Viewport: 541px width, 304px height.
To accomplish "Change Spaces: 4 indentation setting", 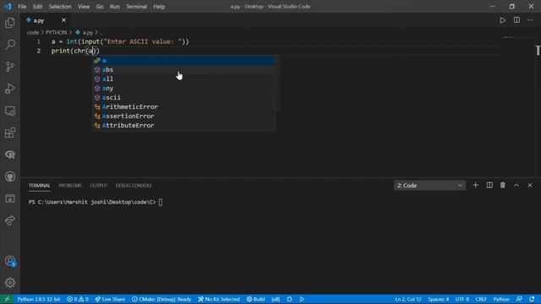I will (439, 299).
